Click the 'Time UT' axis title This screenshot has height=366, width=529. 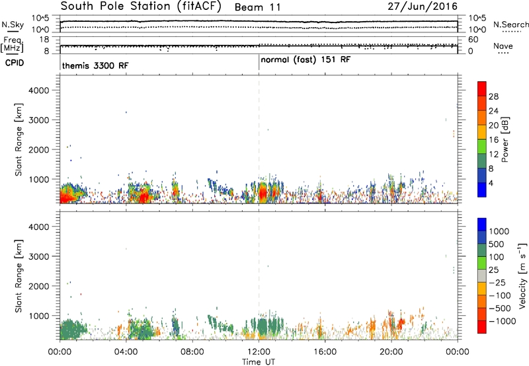tap(259, 362)
